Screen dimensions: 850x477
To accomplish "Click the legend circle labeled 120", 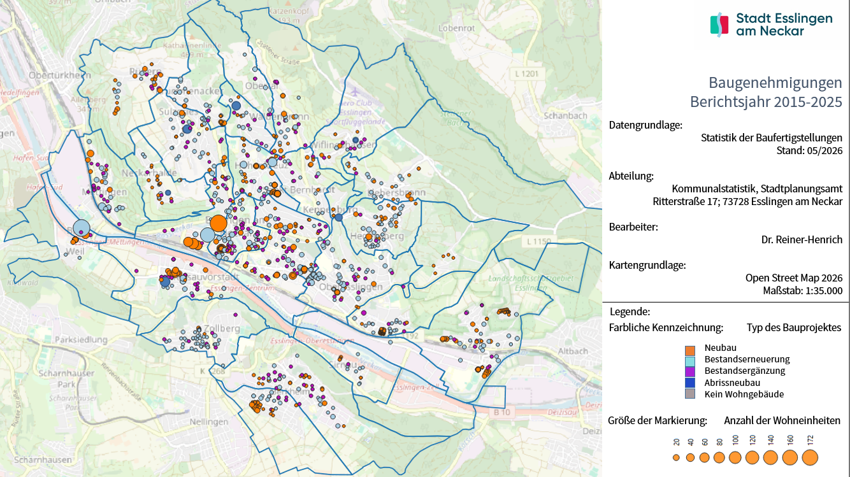I will [x=752, y=457].
